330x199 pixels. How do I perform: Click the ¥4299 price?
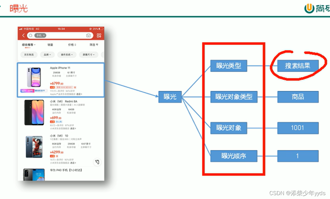56,152
